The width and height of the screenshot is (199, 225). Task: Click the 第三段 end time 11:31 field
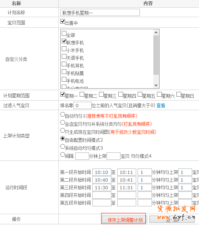(x=127, y=187)
